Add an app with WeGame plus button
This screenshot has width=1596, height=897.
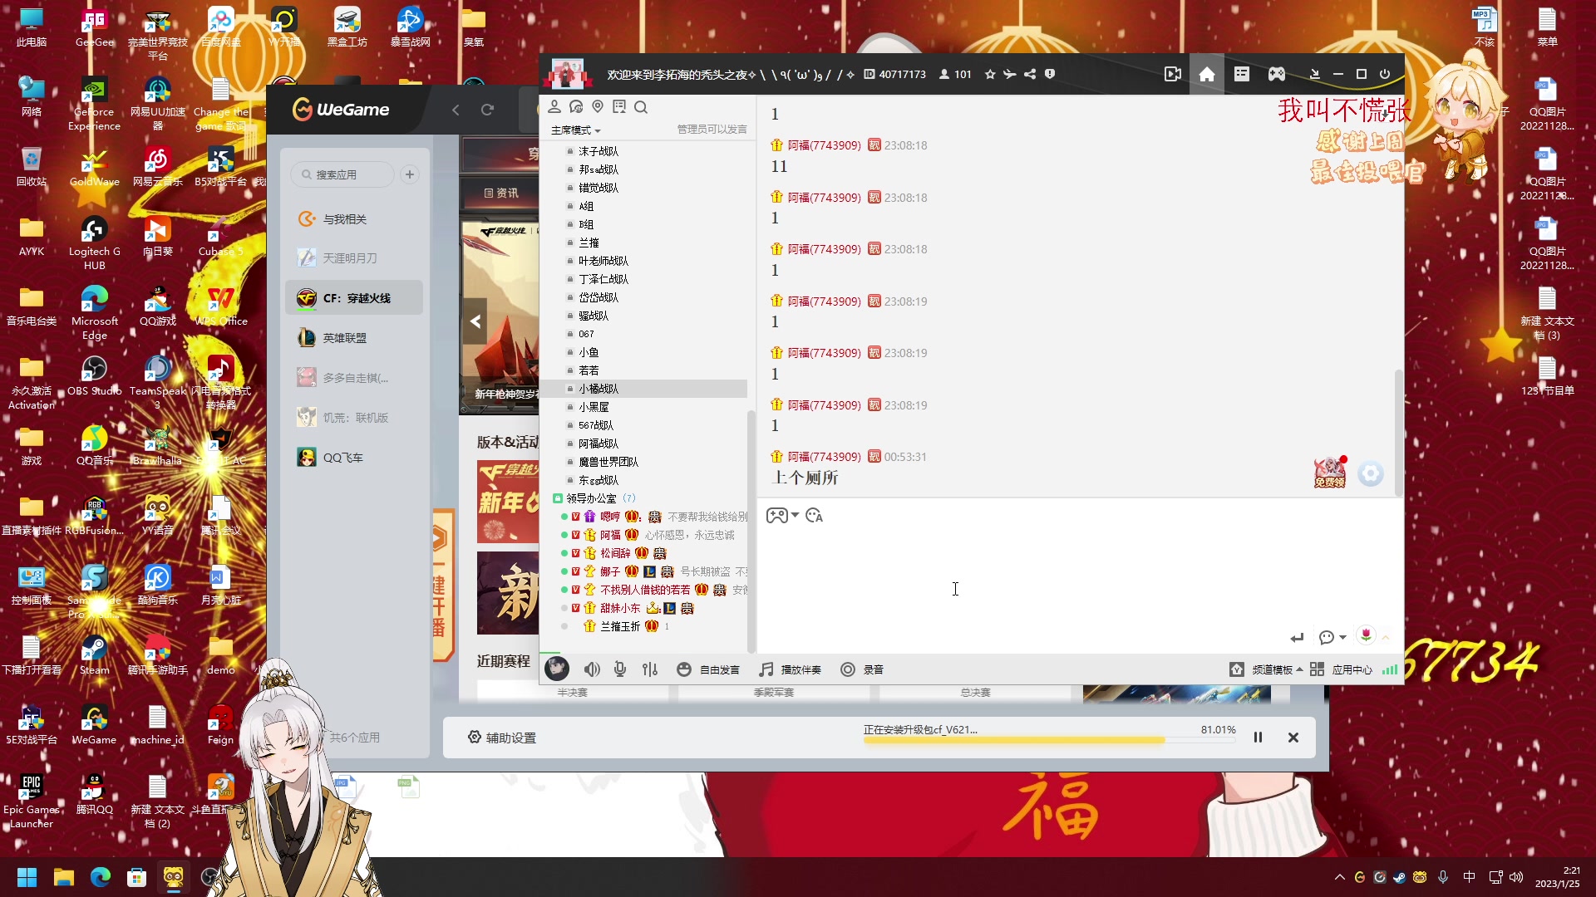coord(410,174)
